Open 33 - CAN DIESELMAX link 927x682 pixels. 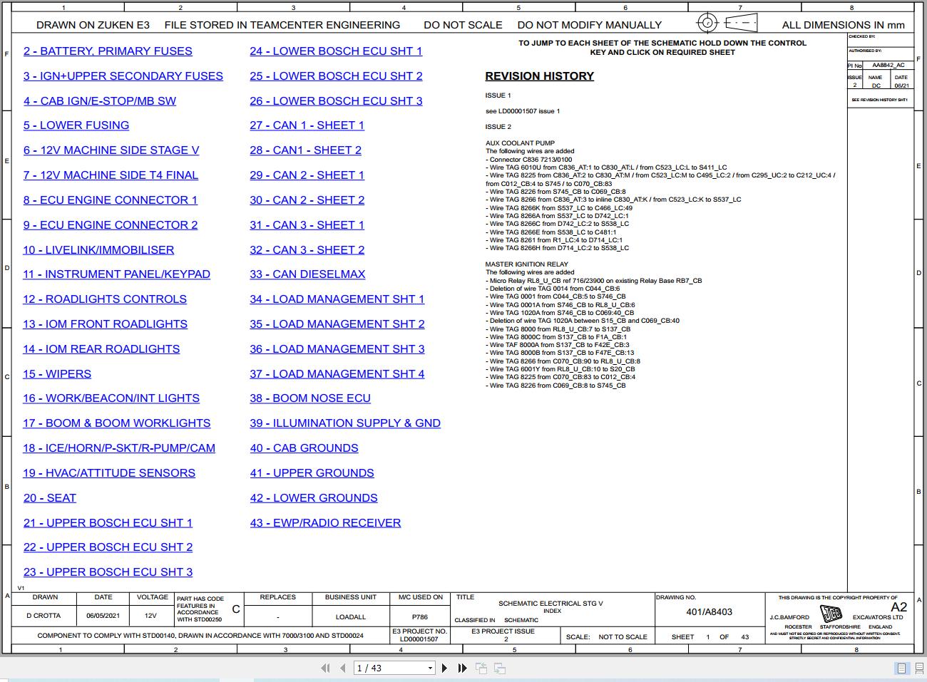coord(307,274)
